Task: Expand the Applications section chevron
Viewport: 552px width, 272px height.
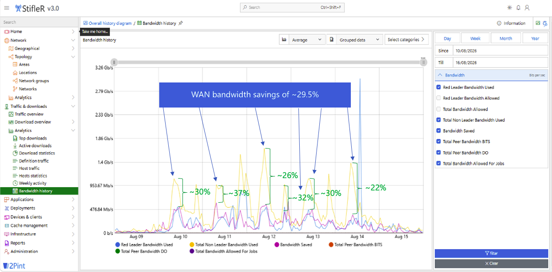Action: tap(73, 200)
